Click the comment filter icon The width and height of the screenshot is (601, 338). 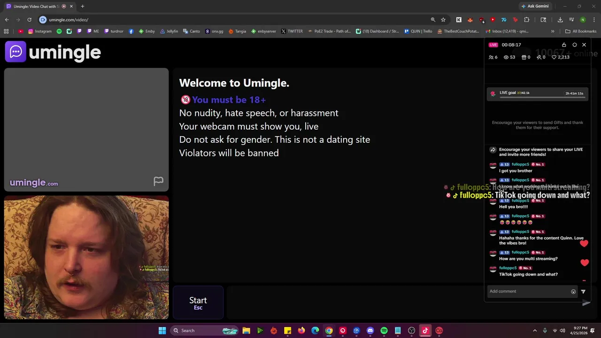coord(583,292)
